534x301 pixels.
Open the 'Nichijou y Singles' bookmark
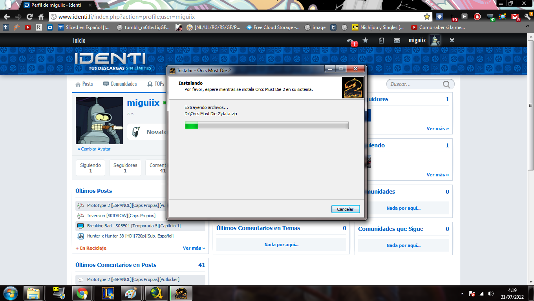(x=378, y=27)
